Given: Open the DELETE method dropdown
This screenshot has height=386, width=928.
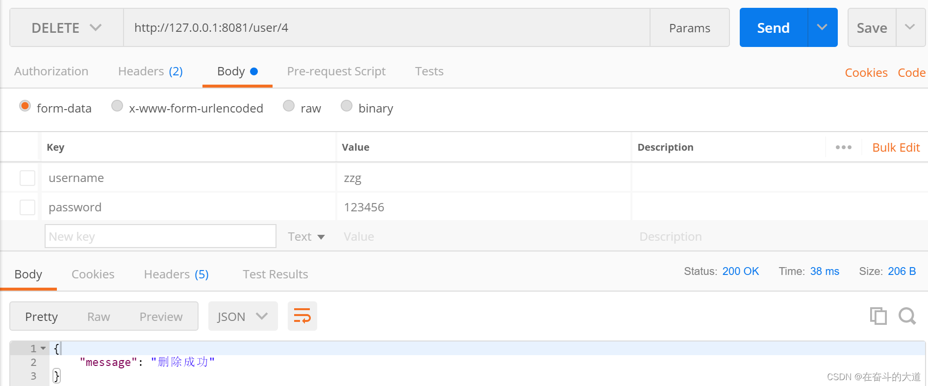Looking at the screenshot, I should pos(67,28).
